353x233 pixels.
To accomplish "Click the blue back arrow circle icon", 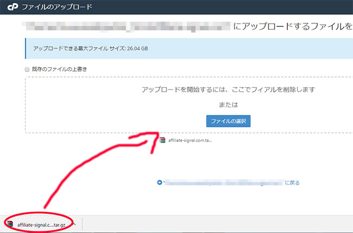I will 159,183.
